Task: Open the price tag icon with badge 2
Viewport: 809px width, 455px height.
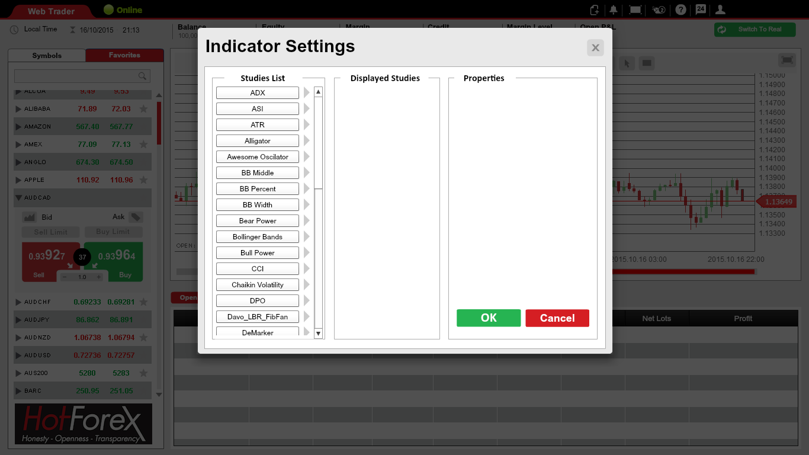Action: (658, 9)
